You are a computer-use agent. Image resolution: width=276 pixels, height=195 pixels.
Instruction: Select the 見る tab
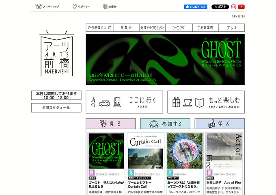point(110,123)
